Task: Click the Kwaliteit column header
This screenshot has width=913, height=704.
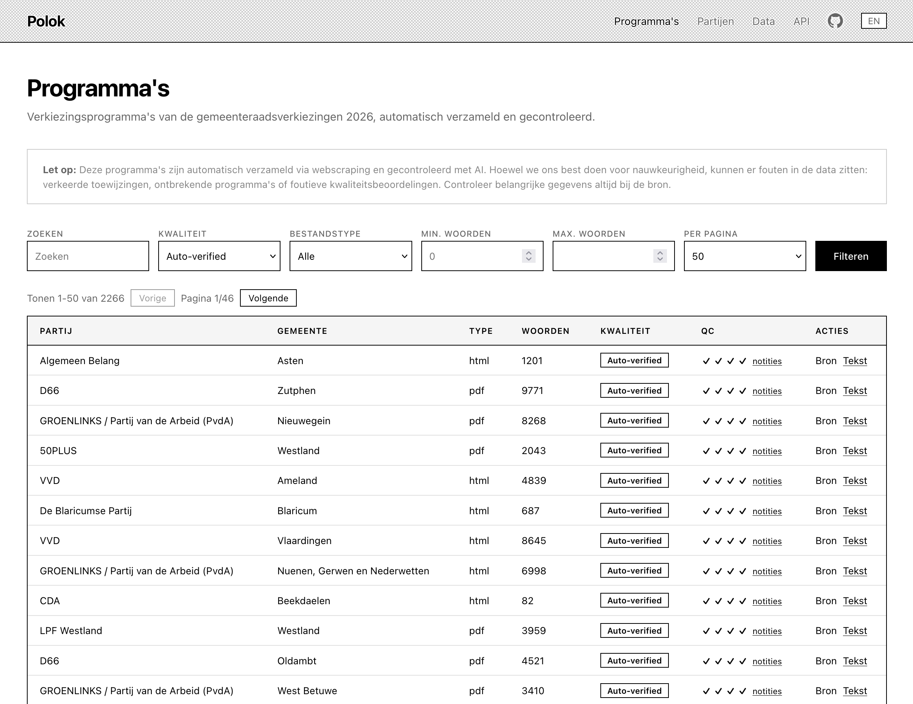Action: point(625,331)
